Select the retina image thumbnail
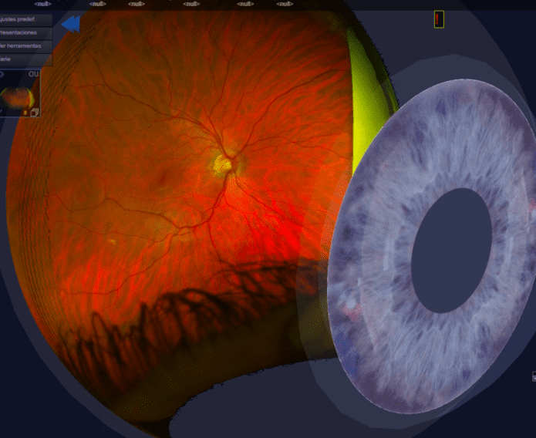Viewport: 536px width, 438px height. [x=17, y=97]
